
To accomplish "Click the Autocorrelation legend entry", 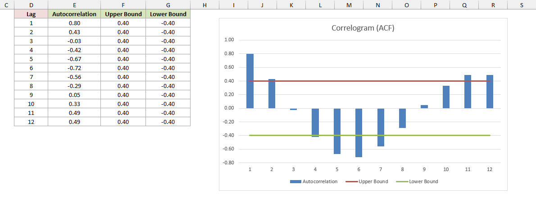I will pyautogui.click(x=313, y=181).
